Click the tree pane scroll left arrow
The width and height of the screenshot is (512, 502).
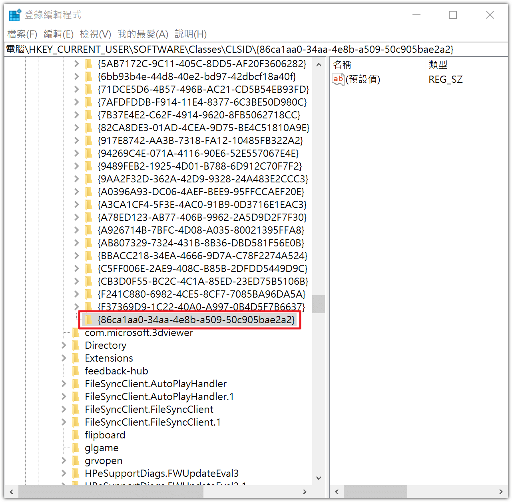(12, 492)
